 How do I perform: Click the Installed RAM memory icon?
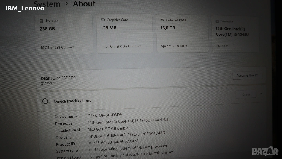click(x=162, y=20)
